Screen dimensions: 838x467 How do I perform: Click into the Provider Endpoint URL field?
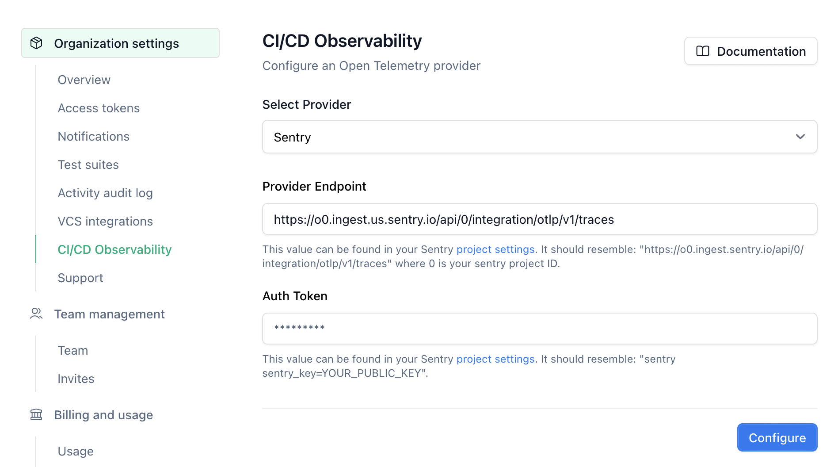click(539, 219)
